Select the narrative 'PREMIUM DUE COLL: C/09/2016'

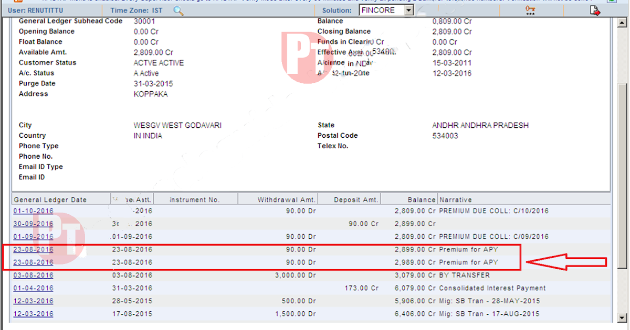493,236
